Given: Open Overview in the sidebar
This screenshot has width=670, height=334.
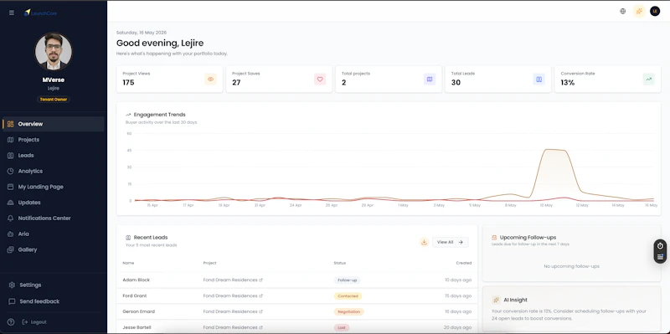Looking at the screenshot, I should click(54, 124).
